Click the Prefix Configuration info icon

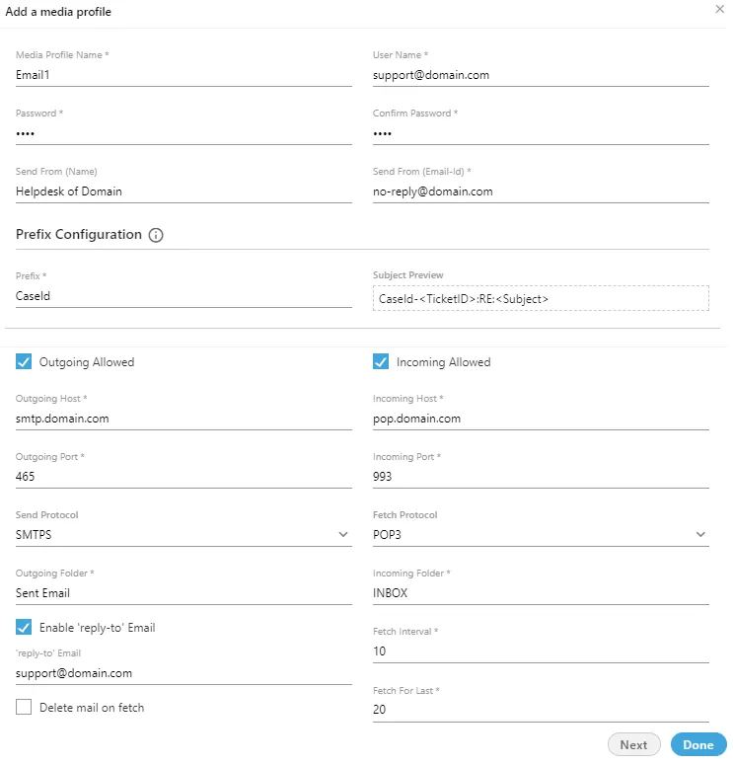point(156,235)
